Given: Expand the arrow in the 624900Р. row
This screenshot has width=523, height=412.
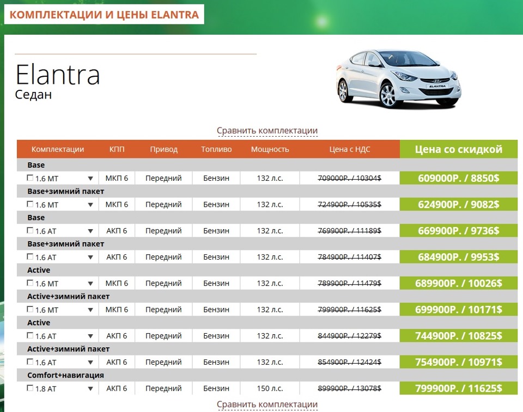Looking at the screenshot, I should tap(90, 205).
